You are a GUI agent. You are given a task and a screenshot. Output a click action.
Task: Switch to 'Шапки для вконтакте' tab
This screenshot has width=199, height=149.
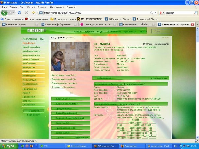[x=98, y=24]
